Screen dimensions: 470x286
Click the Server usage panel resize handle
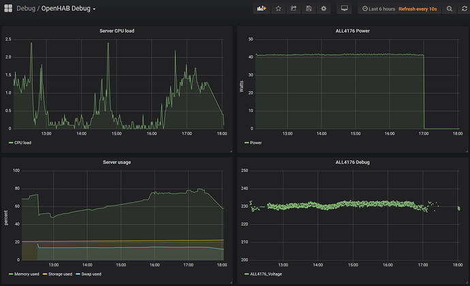(x=231, y=283)
